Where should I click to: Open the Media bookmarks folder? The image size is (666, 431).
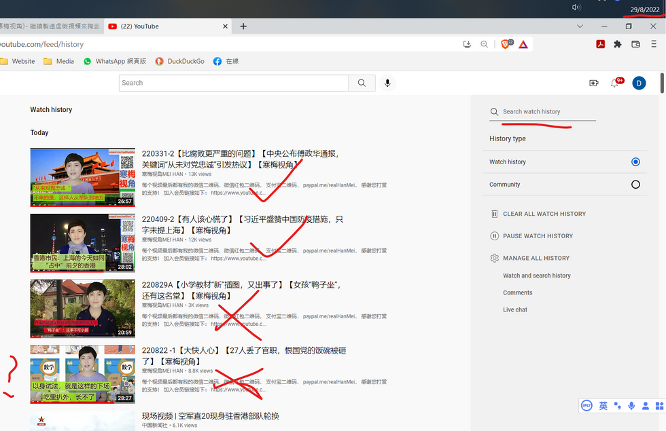click(x=59, y=61)
